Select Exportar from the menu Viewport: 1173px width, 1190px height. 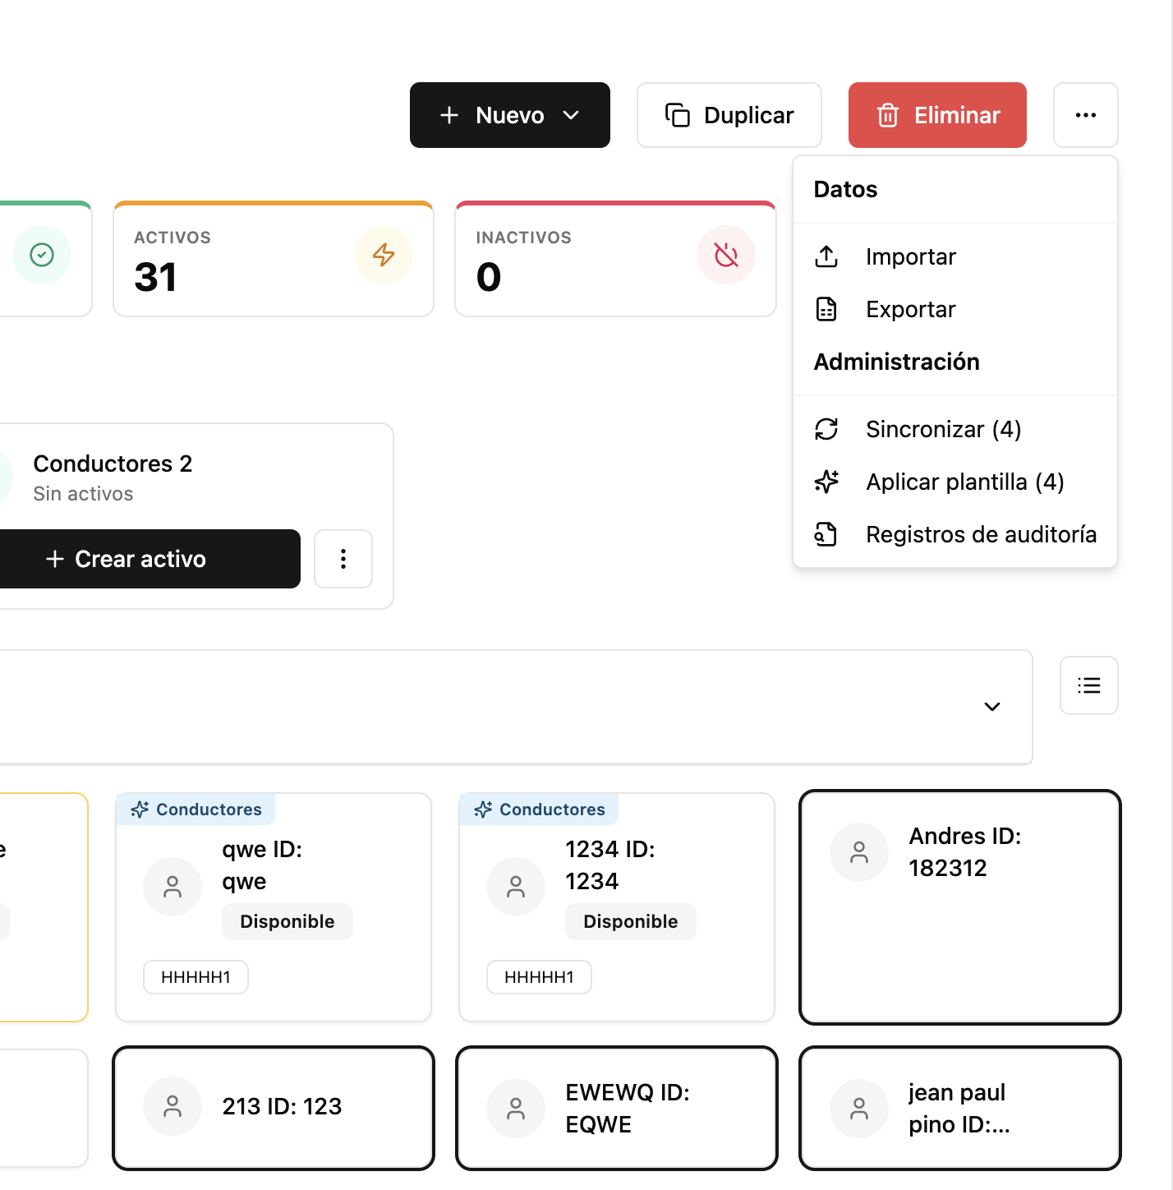pos(955,309)
